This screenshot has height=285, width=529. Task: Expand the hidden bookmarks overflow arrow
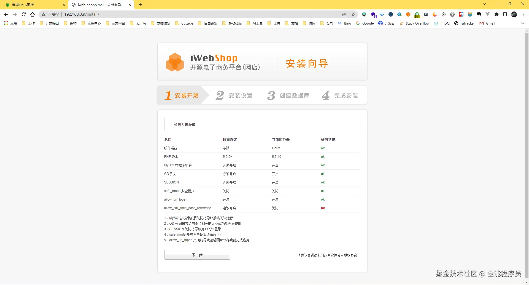point(523,23)
